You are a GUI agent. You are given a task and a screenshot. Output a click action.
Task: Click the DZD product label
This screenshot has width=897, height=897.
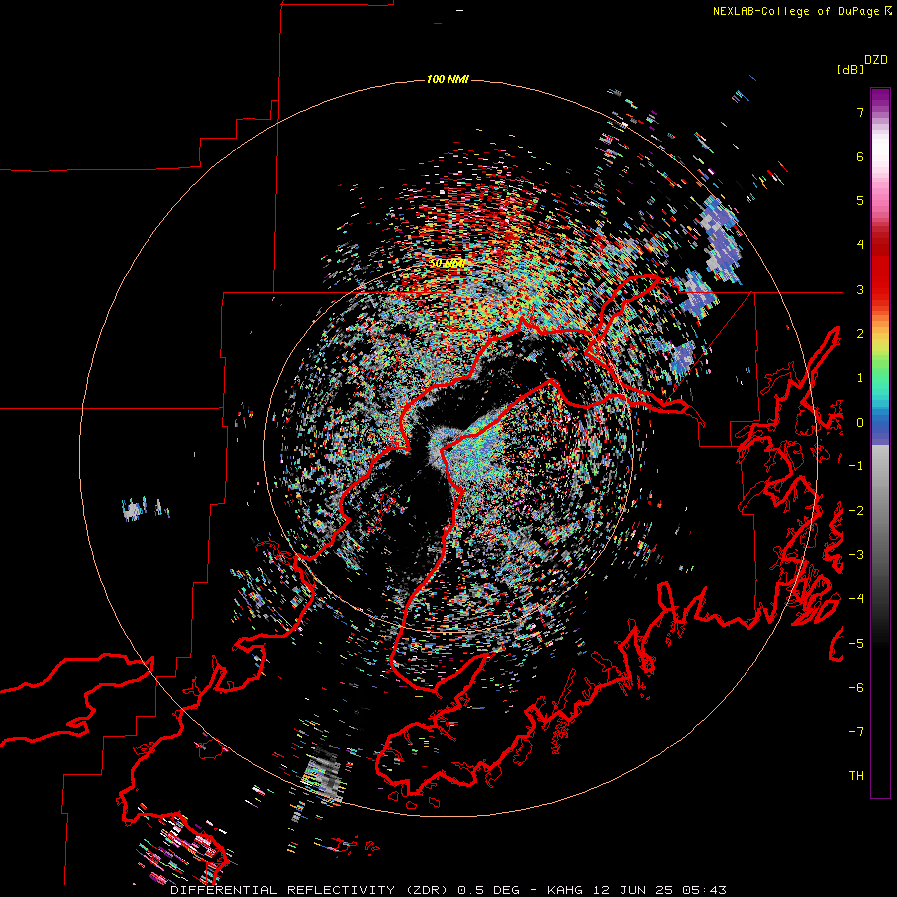pyautogui.click(x=876, y=60)
